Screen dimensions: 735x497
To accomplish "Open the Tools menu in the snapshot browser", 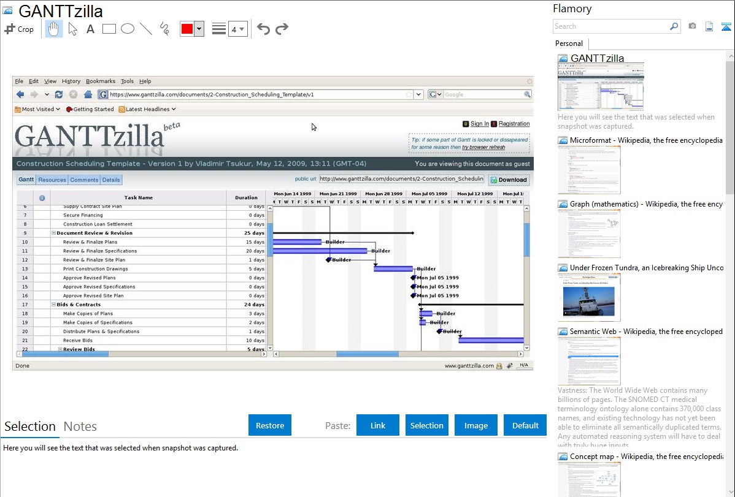I will [x=127, y=81].
